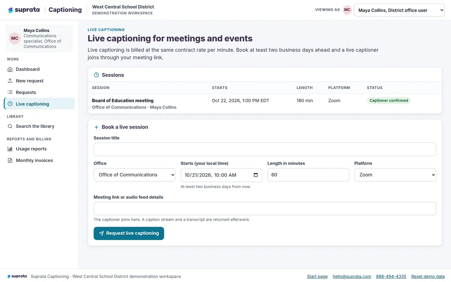Screen dimensions: 451x282
Task: Click the Request live captioning button
Action: tap(129, 233)
